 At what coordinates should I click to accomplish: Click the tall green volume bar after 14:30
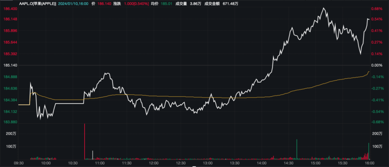pos(297,149)
